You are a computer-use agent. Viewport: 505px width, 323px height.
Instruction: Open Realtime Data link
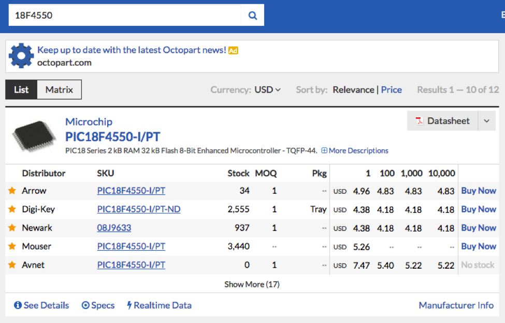coord(163,305)
